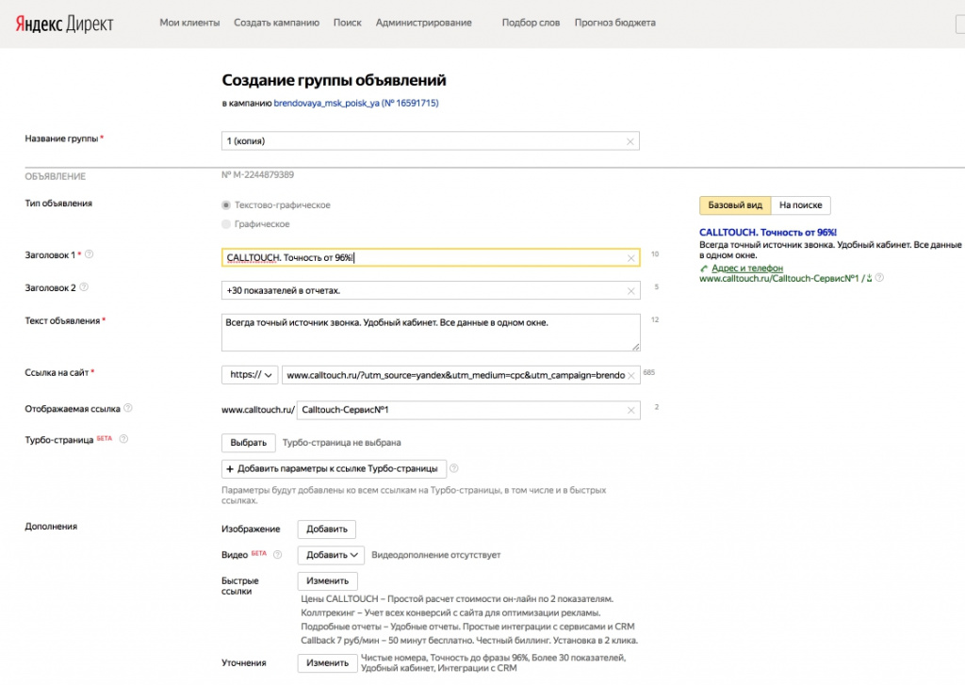Screen dimensions: 965x685
Task: Click Добавить параметры к ссылке Турбо-страницы
Action: (x=334, y=468)
